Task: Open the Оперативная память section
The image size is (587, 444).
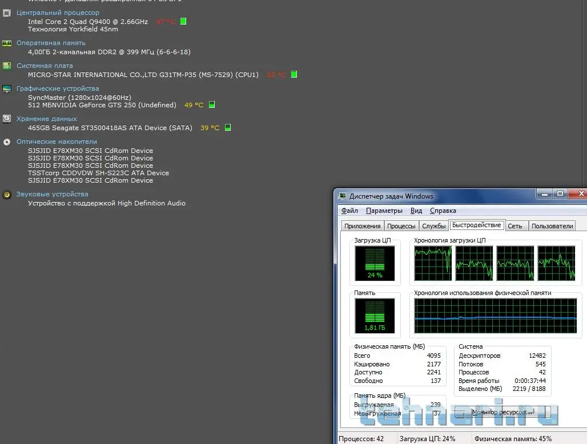Action: point(51,43)
